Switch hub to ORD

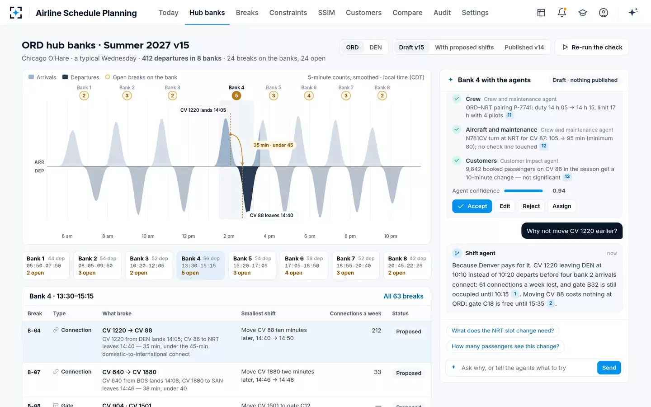pos(352,47)
